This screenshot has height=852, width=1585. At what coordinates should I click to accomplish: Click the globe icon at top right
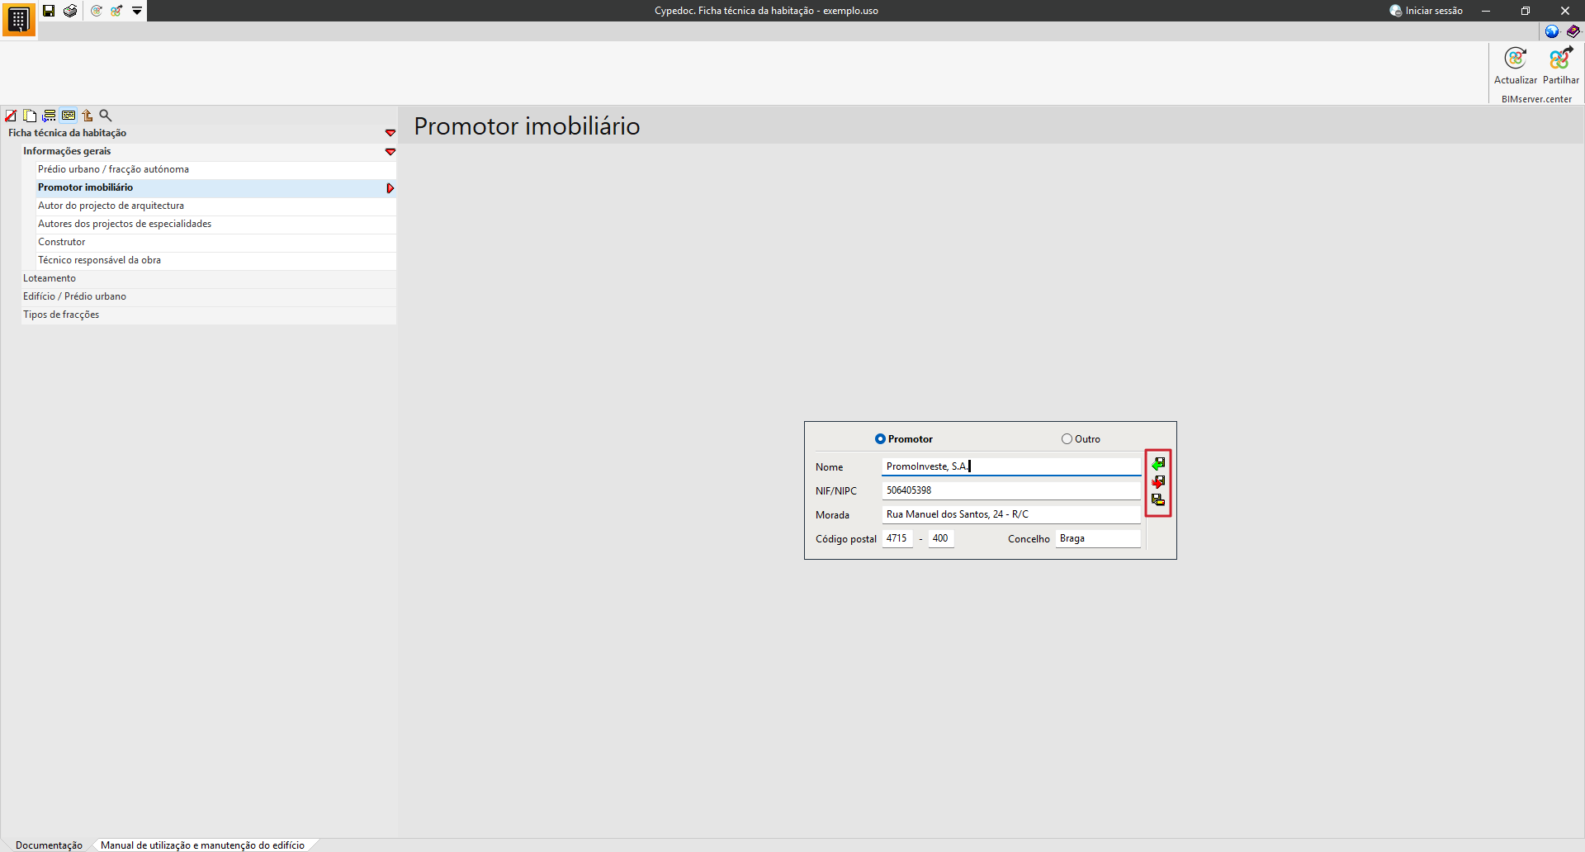[1552, 31]
